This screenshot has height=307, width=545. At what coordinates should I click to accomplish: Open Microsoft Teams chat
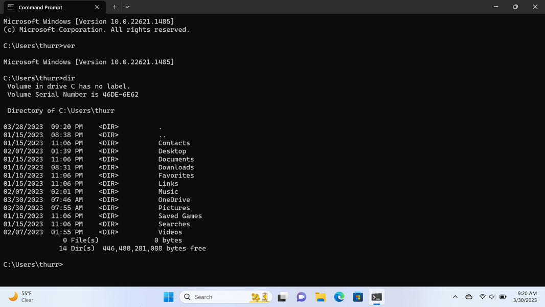pyautogui.click(x=301, y=297)
